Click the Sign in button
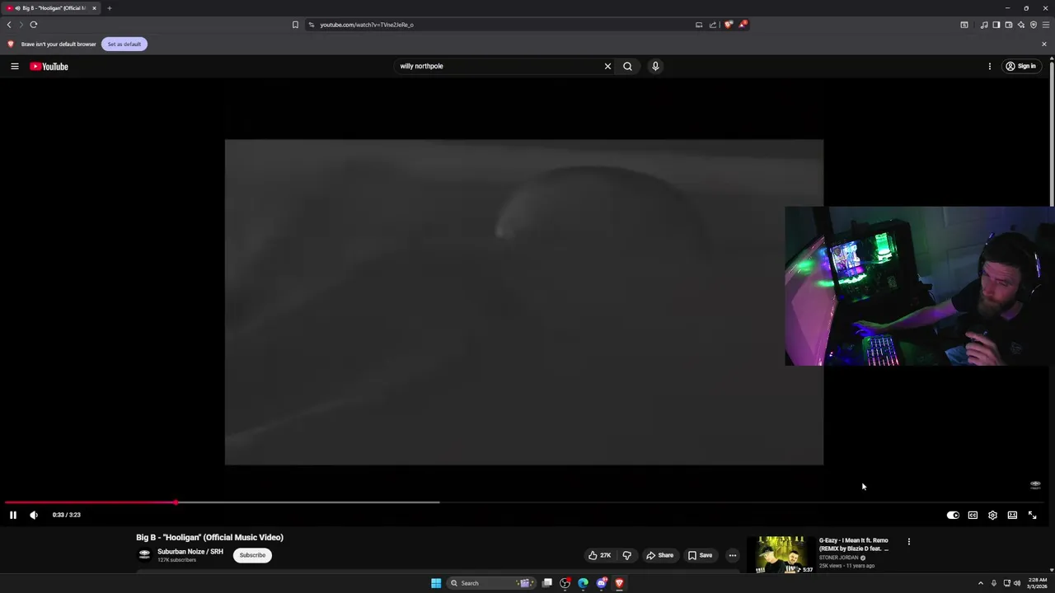The height and width of the screenshot is (593, 1055). (1020, 66)
